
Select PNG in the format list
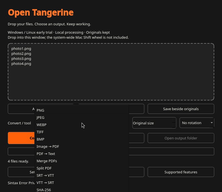82,110
